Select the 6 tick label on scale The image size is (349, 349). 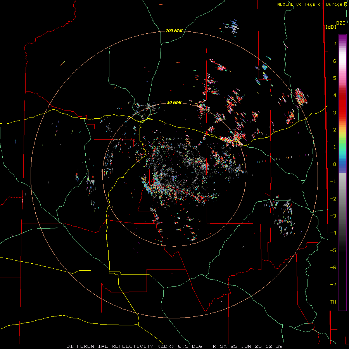point(335,61)
